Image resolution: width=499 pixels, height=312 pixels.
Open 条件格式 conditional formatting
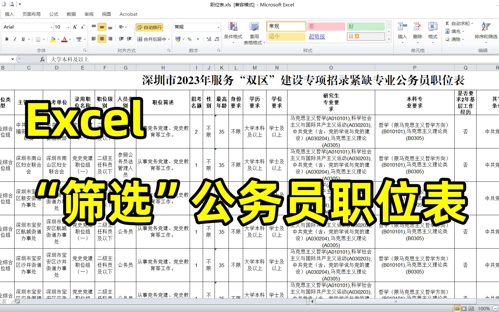point(233,33)
